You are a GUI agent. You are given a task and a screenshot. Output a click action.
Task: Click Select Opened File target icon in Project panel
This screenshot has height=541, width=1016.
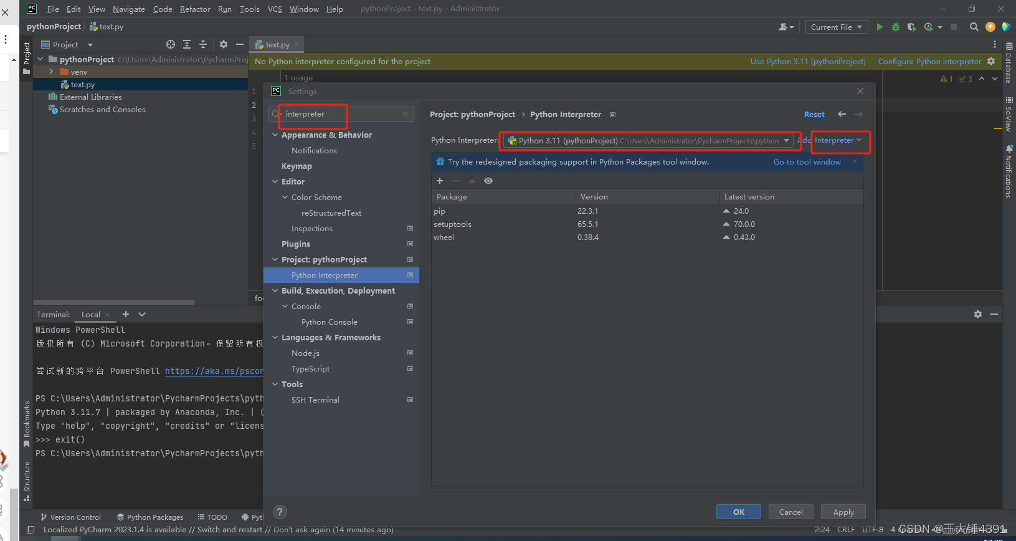tap(171, 44)
